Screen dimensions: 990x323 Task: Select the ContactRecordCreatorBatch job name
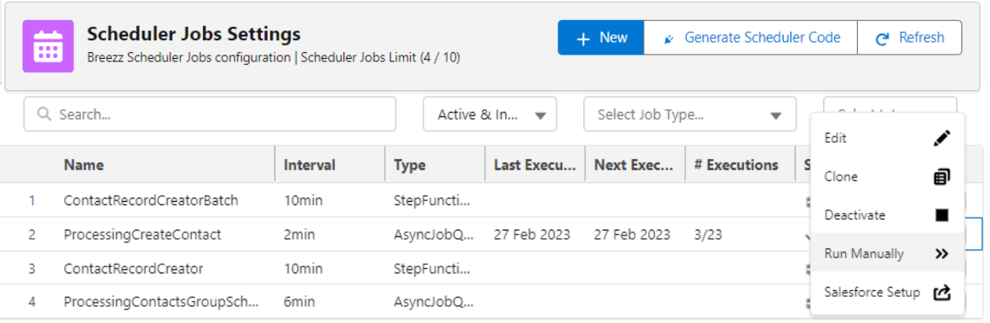151,200
